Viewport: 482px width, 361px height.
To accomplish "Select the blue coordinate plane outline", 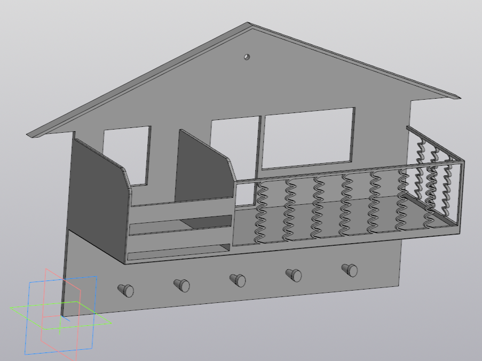I will [x=61, y=316].
